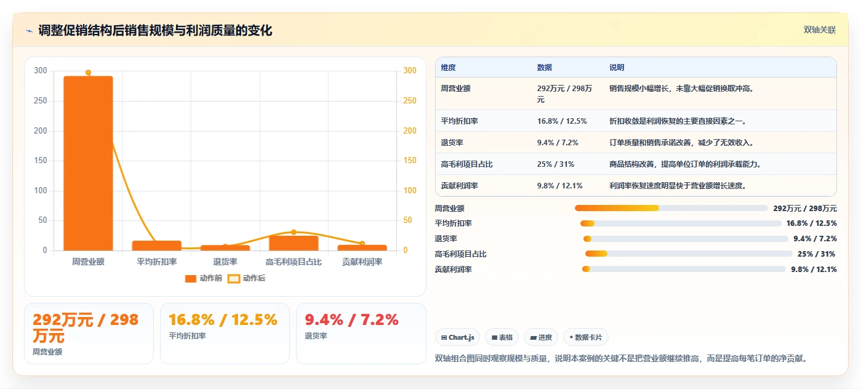Click the 贡献利润率 table row label
This screenshot has height=389, width=861.
(460, 186)
